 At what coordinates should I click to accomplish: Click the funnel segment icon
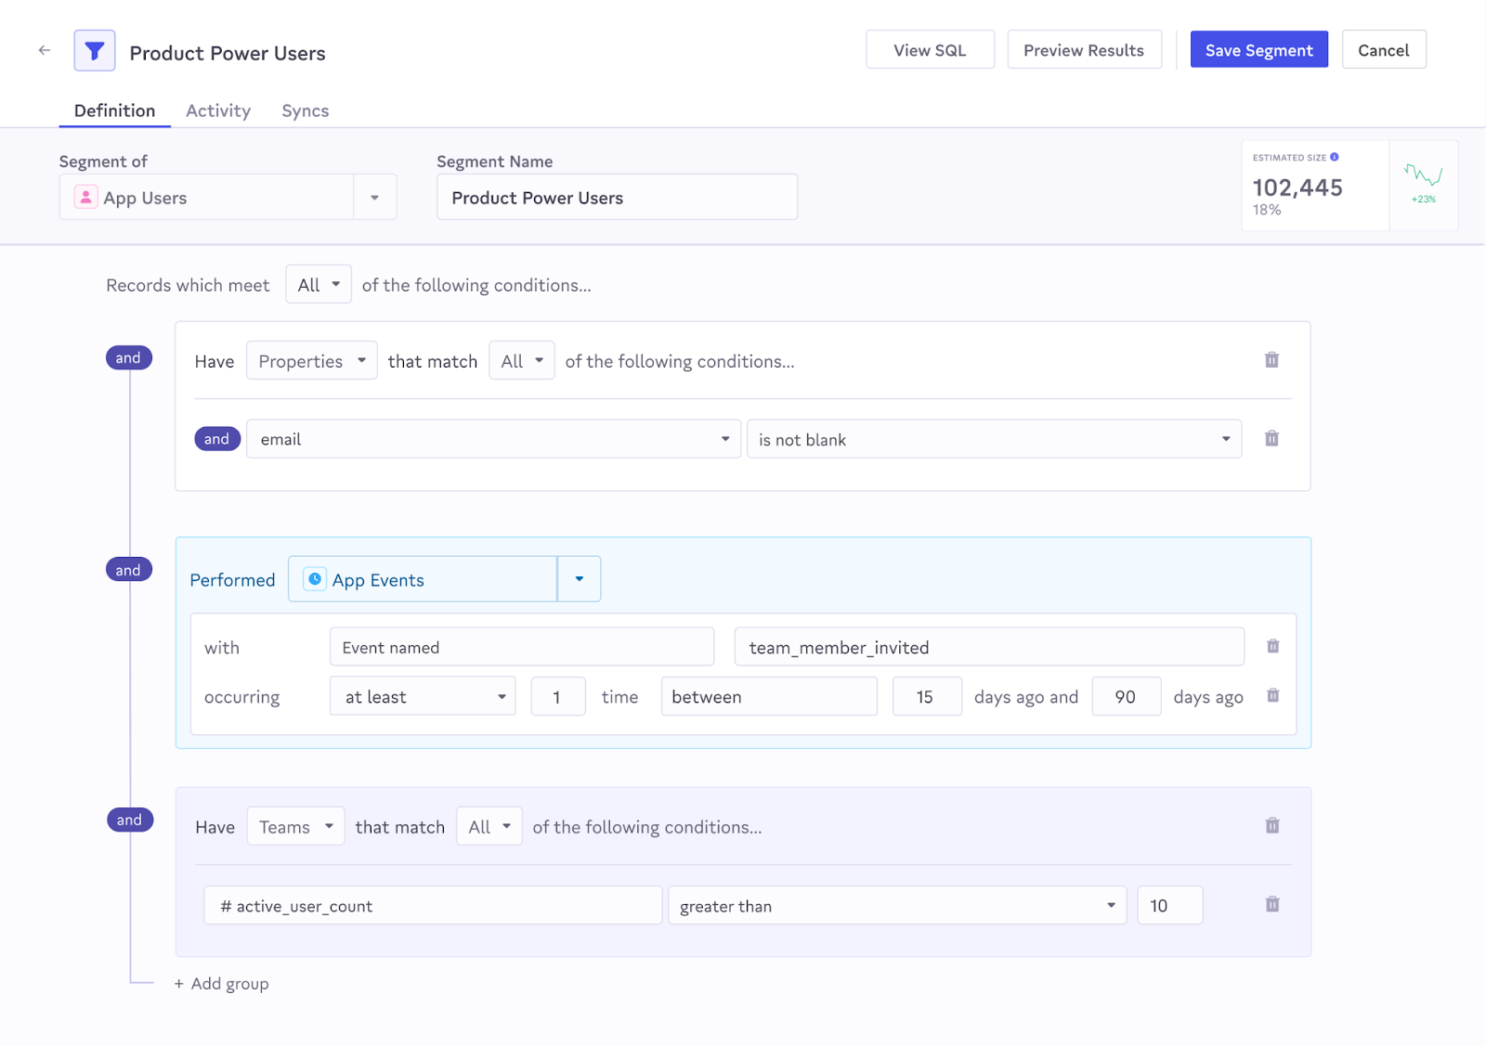point(95,51)
